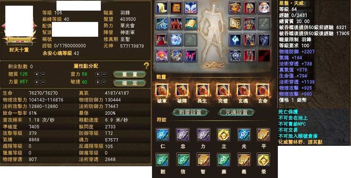The image size is (351, 178).
Task: Decrease 力量 with the minus button
Action: (43, 82)
